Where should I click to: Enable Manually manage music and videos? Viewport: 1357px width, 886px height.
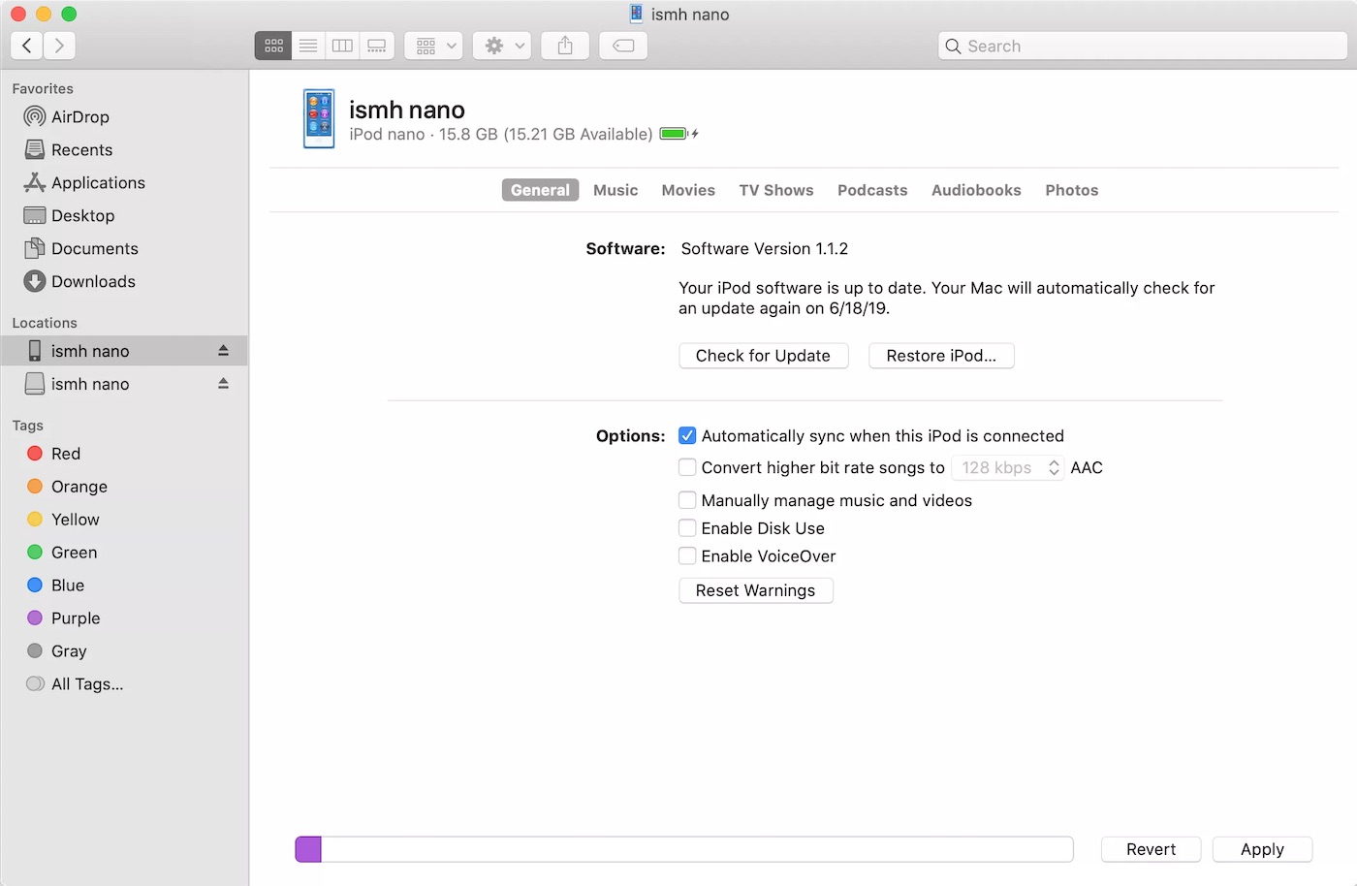tap(687, 500)
